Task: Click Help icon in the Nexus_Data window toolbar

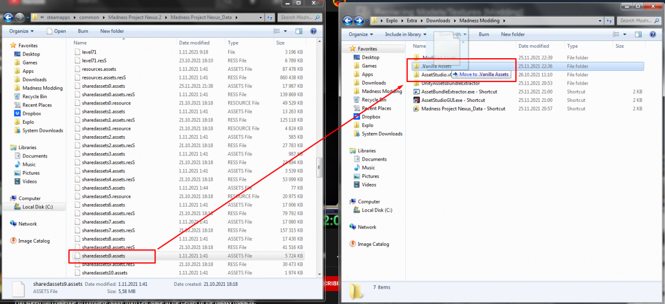Action: pos(313,31)
